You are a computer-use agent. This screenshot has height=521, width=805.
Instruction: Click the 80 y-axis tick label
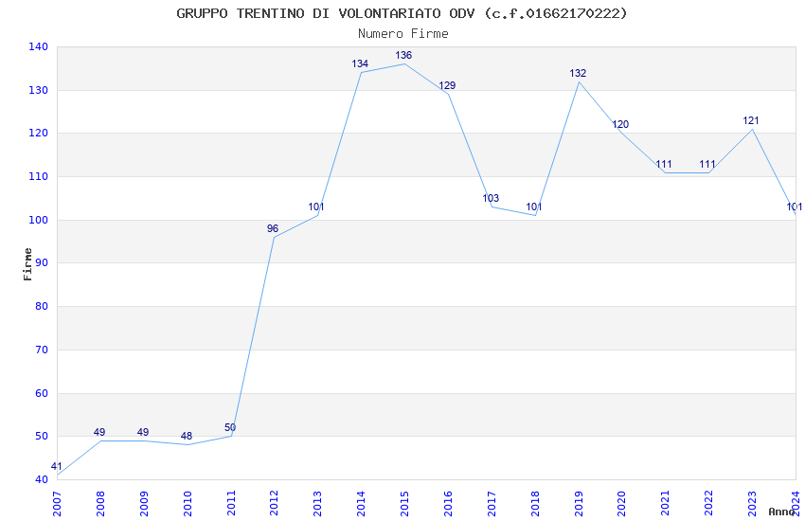(x=42, y=306)
